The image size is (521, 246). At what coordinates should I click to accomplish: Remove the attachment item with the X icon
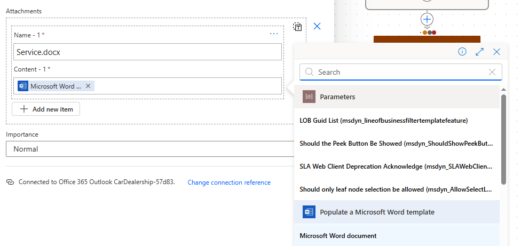[317, 26]
